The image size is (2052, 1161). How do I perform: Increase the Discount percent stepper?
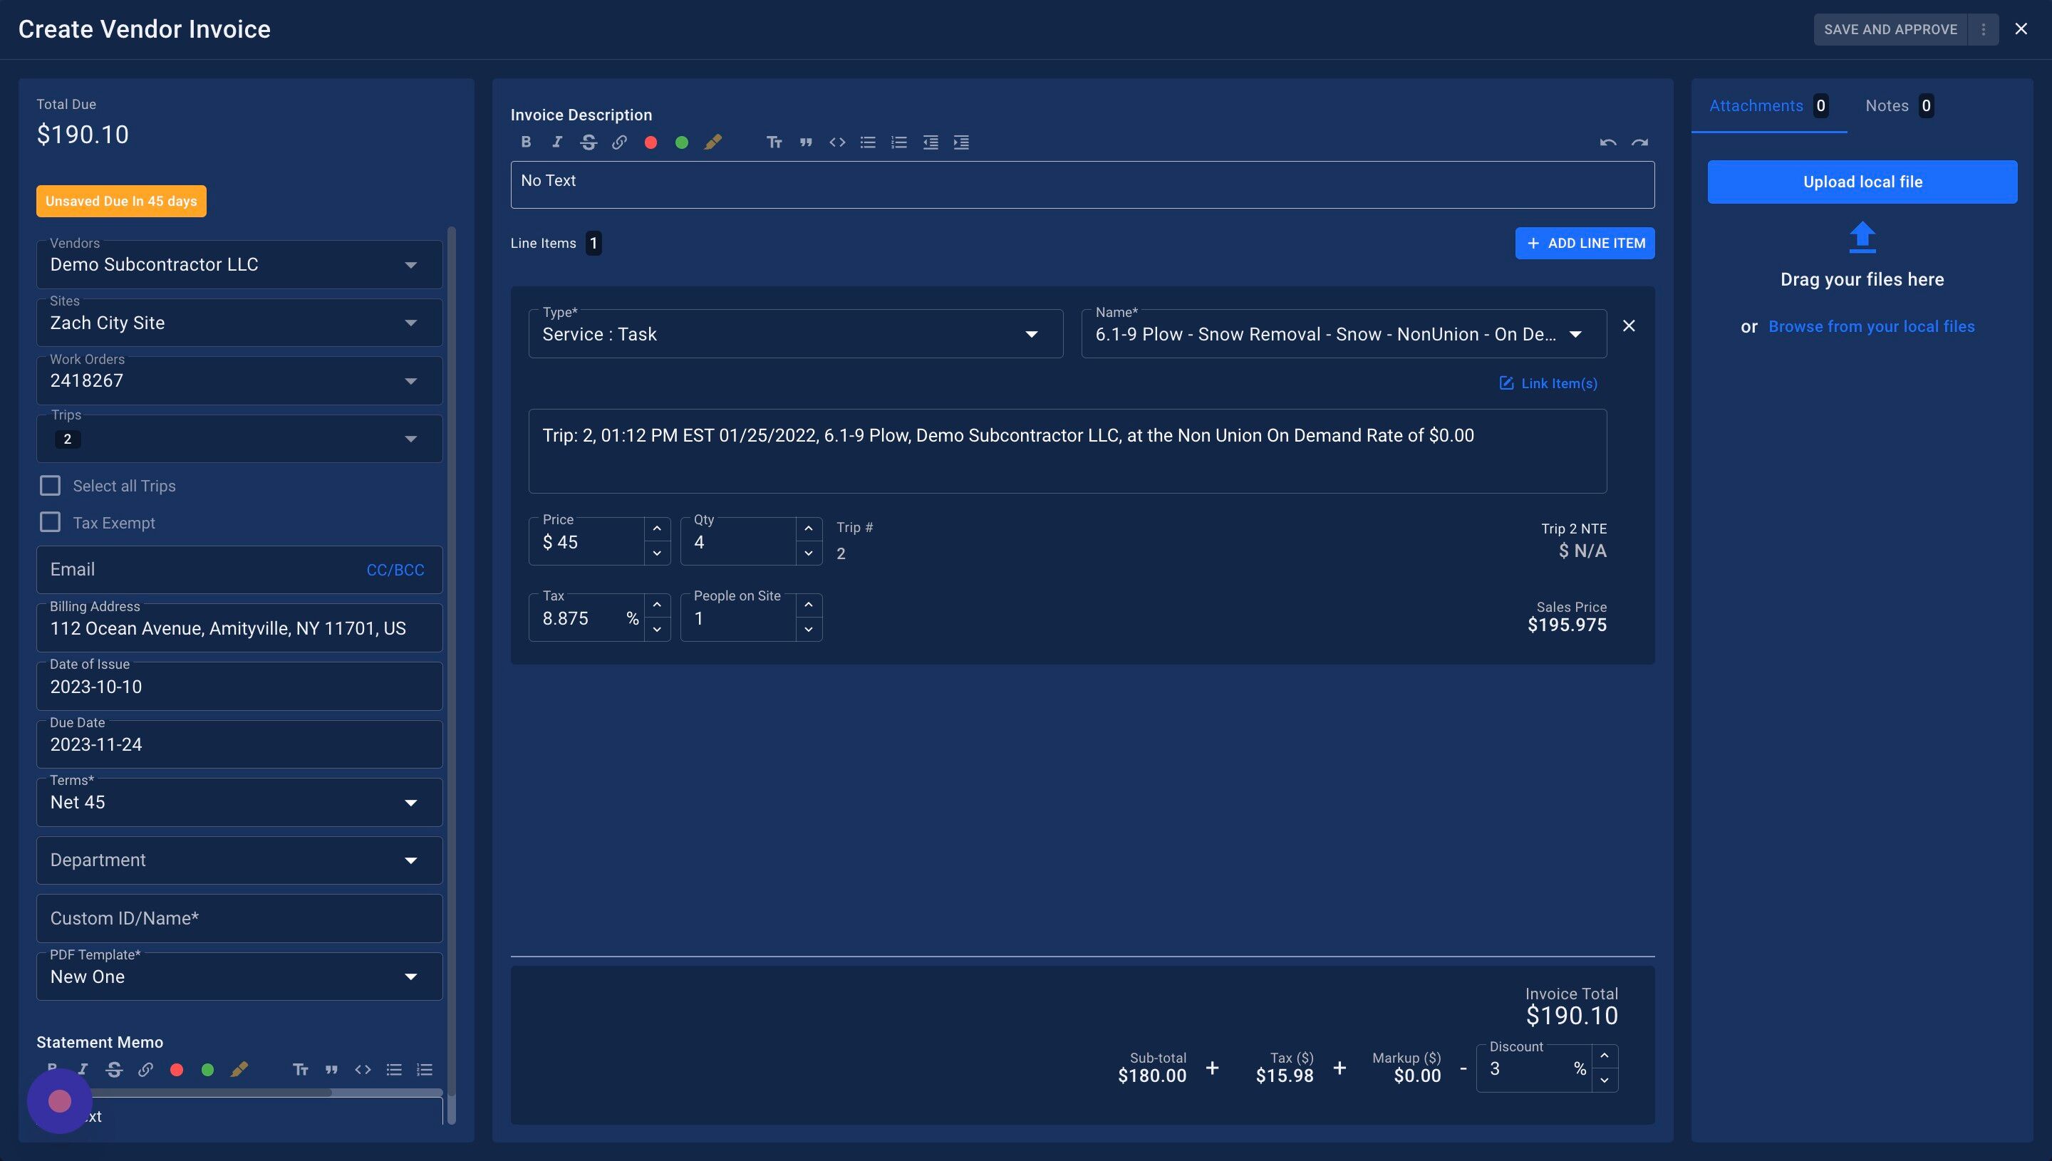[x=1605, y=1056]
